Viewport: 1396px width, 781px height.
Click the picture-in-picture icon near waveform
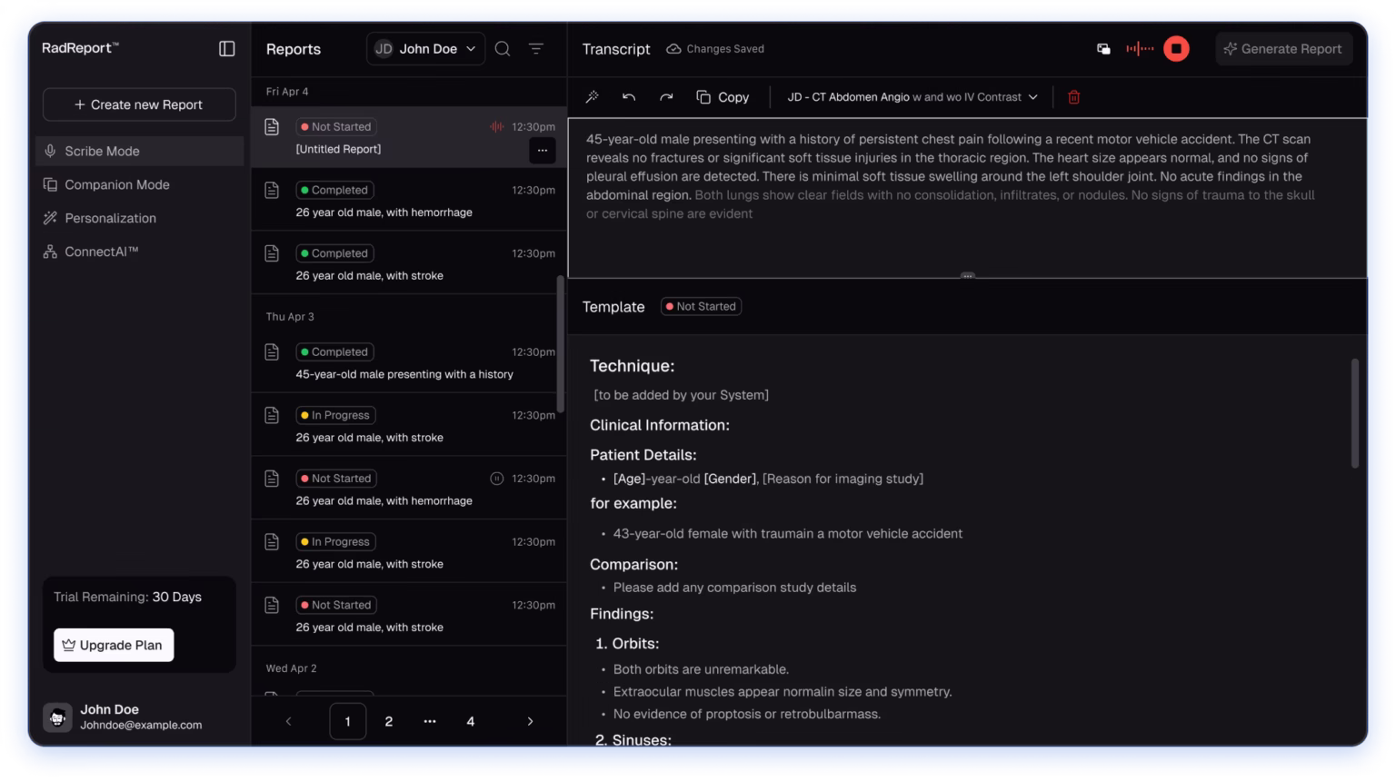click(x=1103, y=49)
